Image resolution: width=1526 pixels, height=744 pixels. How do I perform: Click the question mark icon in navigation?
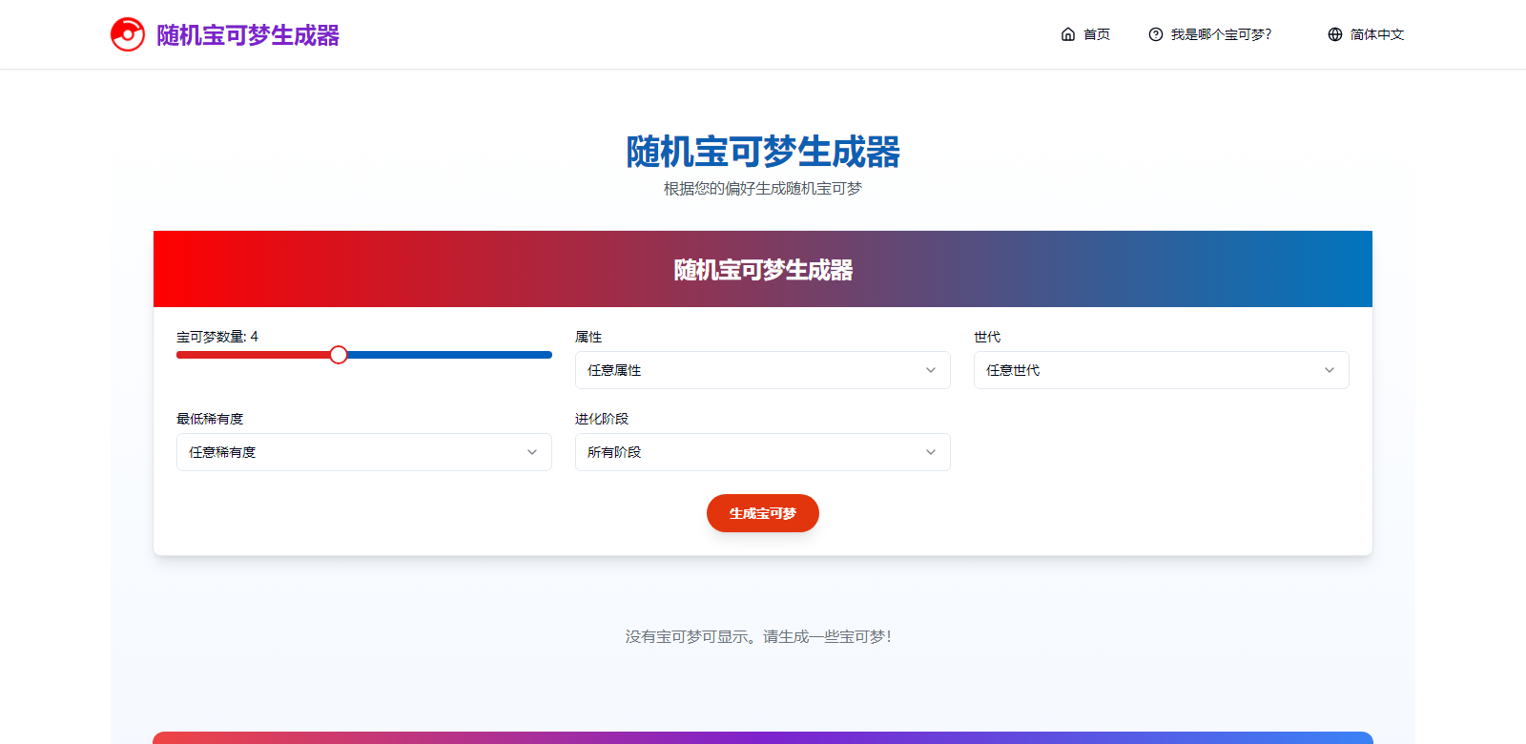1156,34
